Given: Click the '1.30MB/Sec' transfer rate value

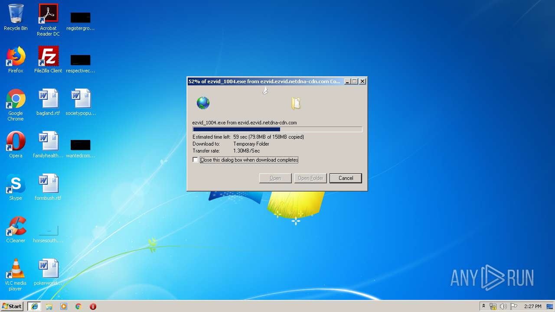Looking at the screenshot, I should pos(247,151).
